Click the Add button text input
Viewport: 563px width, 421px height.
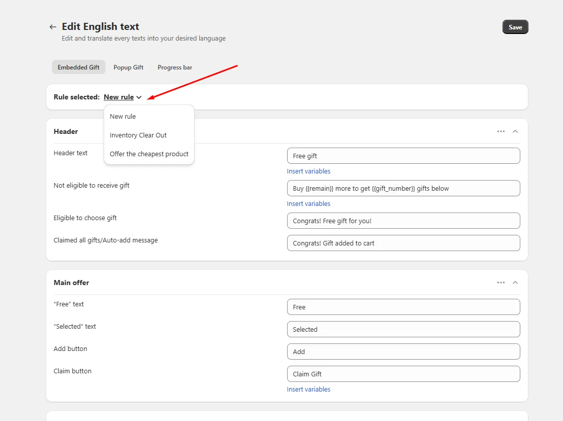coord(403,352)
